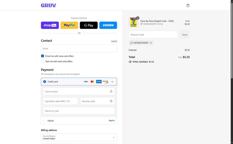The height and width of the screenshot is (144, 233).
Task: Open the shopping bag cart icon
Action: click(188, 5)
